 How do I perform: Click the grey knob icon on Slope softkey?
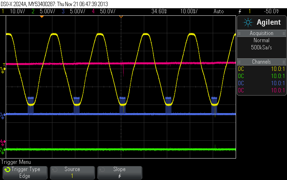pyautogui.click(x=102, y=170)
